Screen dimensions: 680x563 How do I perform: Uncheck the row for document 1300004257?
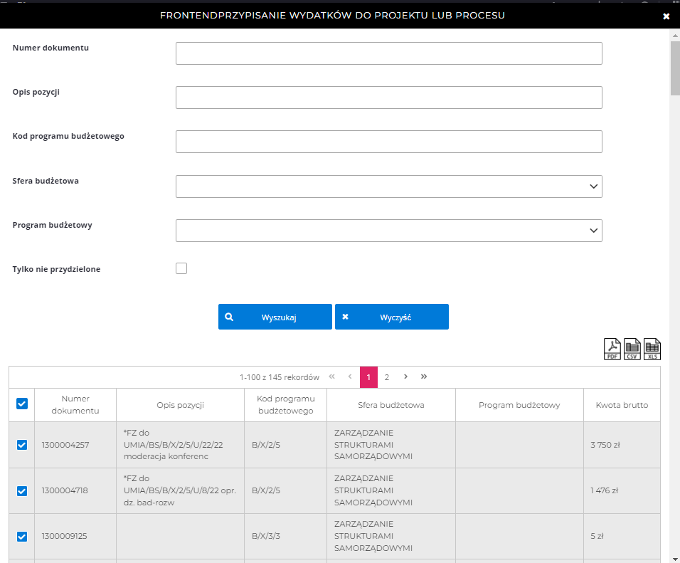pyautogui.click(x=22, y=445)
